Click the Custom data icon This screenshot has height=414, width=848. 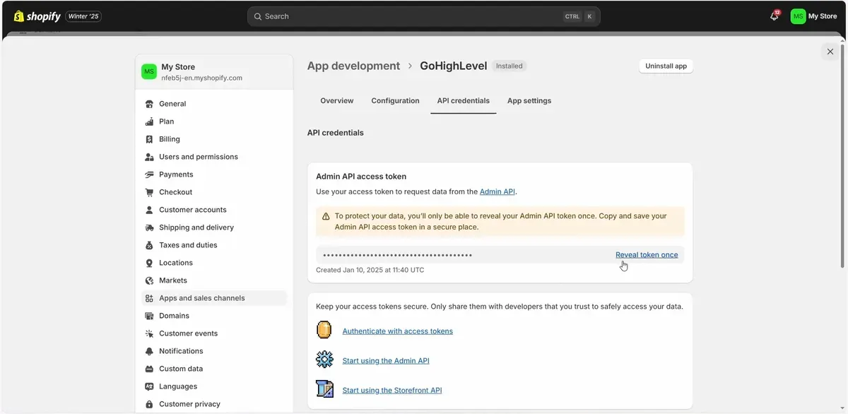[149, 369]
